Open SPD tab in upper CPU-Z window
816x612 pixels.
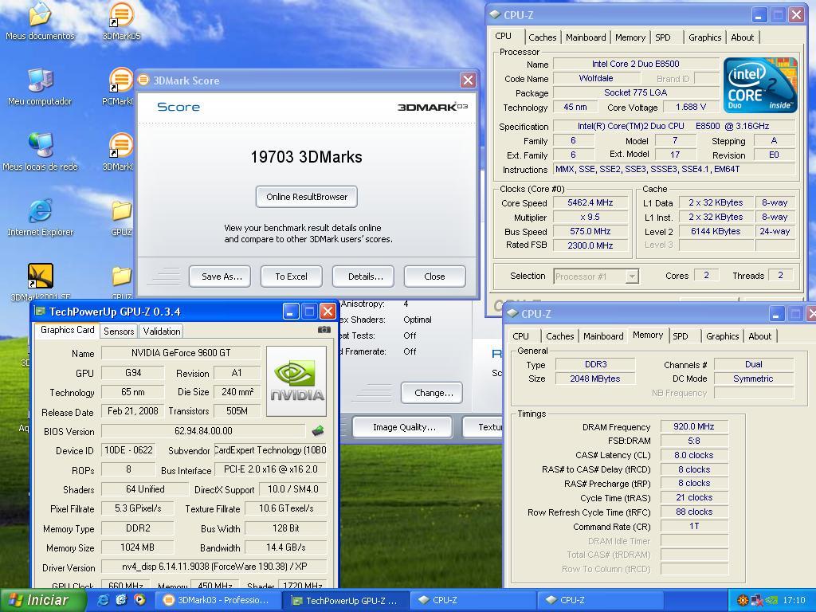(x=663, y=37)
